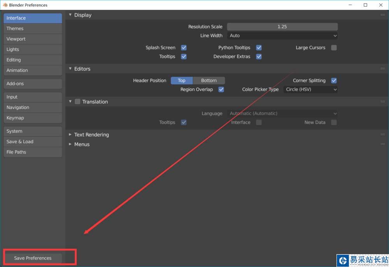Set Header Position to Bottom

click(x=209, y=80)
